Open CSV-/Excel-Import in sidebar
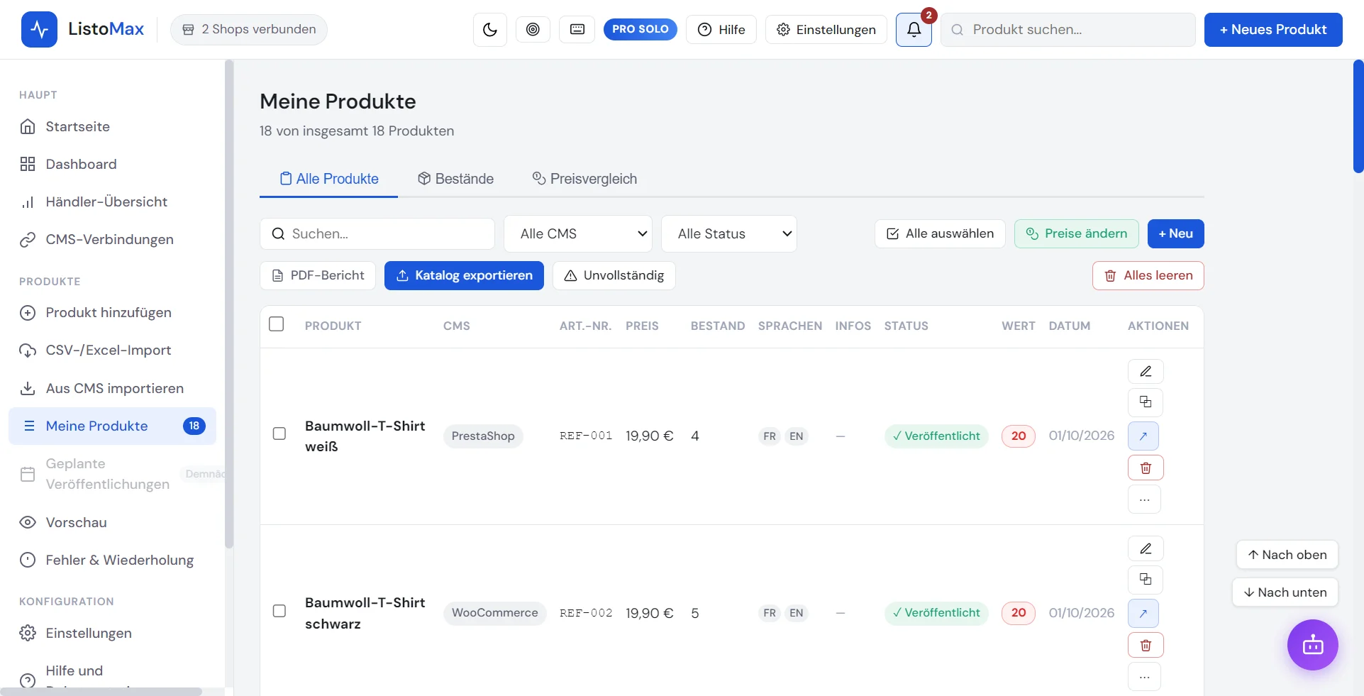 click(x=113, y=350)
